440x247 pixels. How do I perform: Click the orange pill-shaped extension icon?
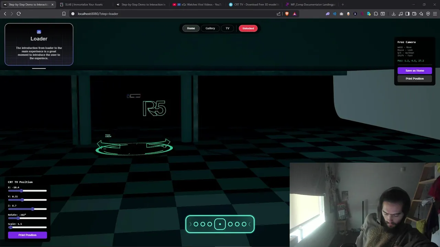(x=348, y=14)
